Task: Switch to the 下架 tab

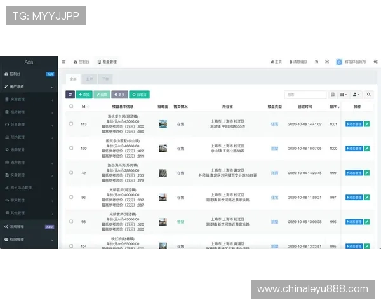Action: click(105, 79)
